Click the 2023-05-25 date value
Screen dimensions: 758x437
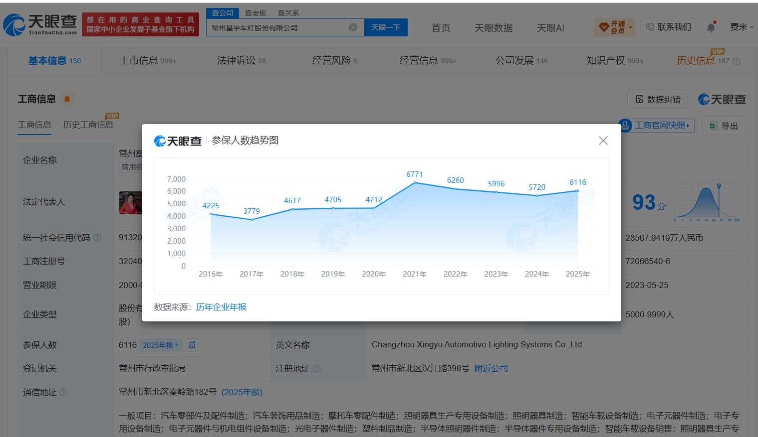pos(647,285)
